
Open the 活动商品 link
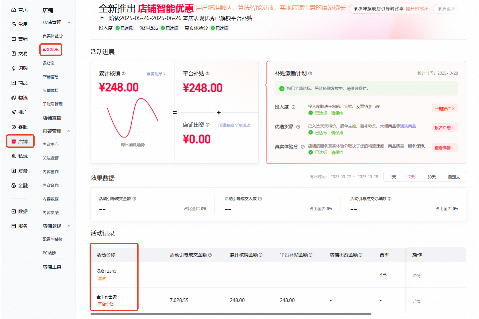(408, 126)
